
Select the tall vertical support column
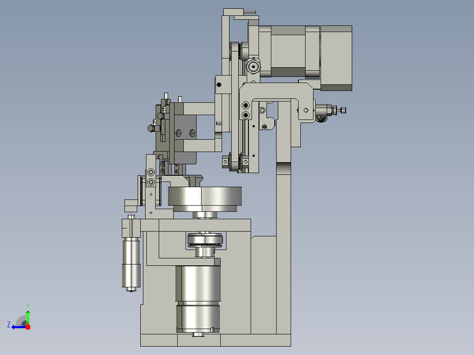[284, 217]
